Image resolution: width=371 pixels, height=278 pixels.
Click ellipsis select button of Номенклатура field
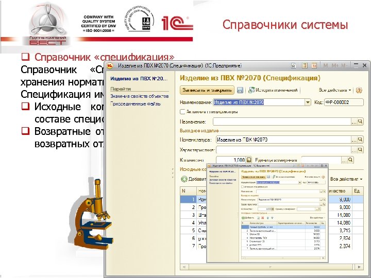354,140
